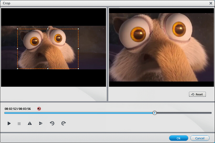Select the bottom-right crop handle
The width and height of the screenshot is (215, 143).
[78, 69]
